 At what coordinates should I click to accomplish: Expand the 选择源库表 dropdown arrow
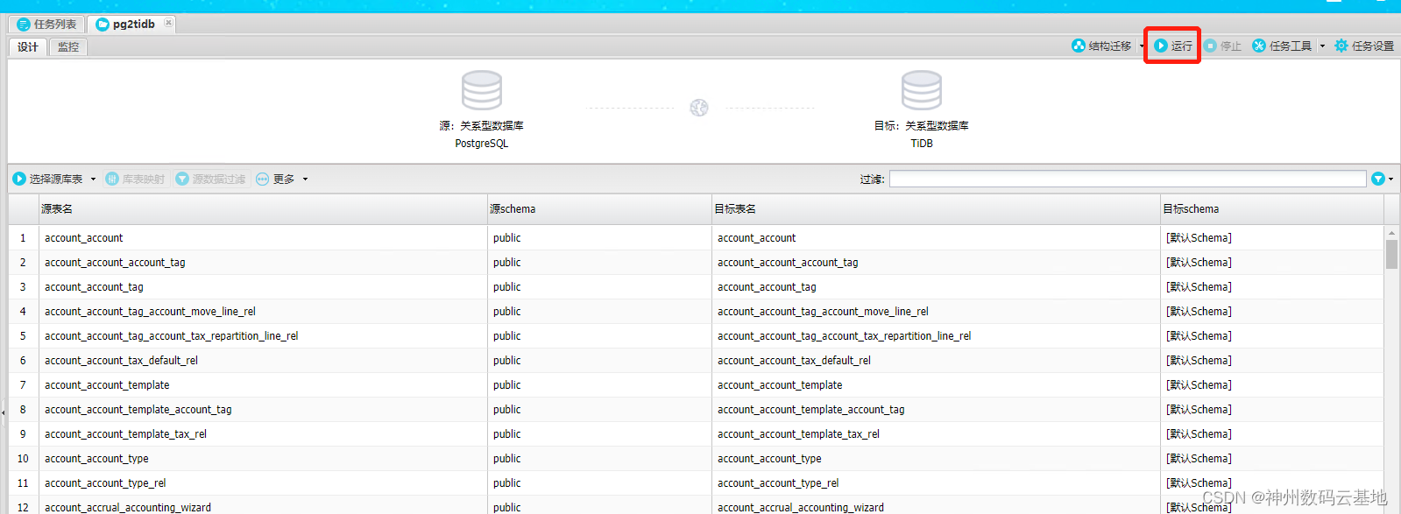click(93, 180)
